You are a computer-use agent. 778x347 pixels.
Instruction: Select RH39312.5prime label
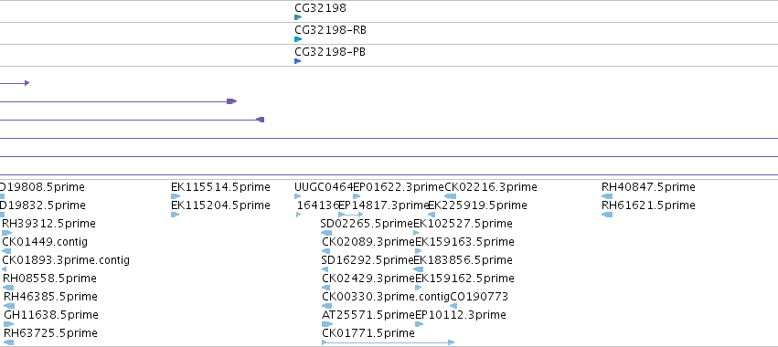(x=48, y=224)
